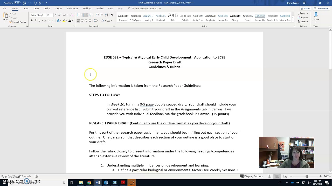Click Find in Editing group
Screen dimensions: 332x186
click(302, 13)
